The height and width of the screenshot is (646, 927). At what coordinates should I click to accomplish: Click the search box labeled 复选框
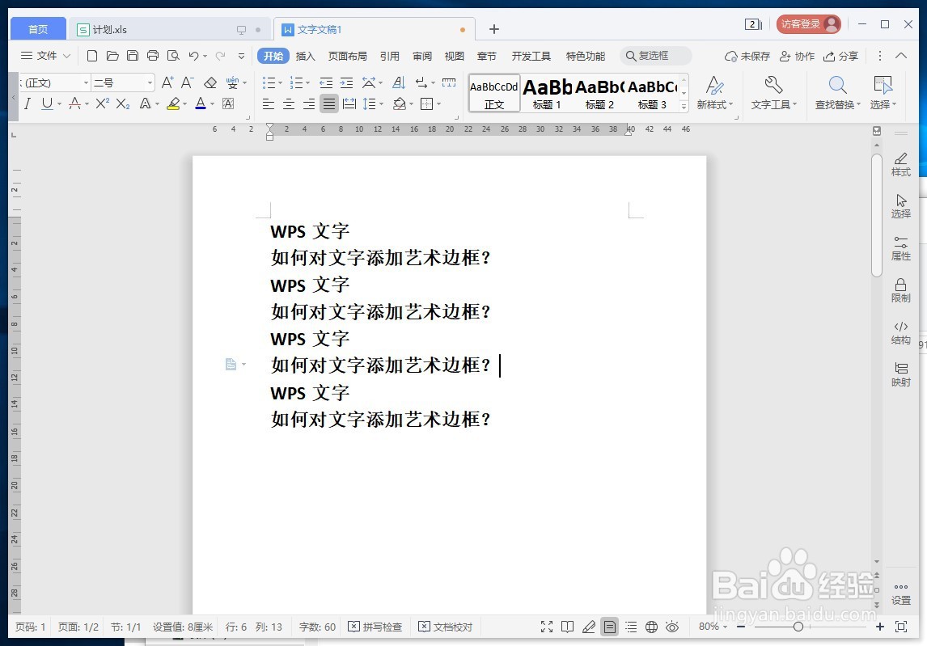pyautogui.click(x=655, y=56)
